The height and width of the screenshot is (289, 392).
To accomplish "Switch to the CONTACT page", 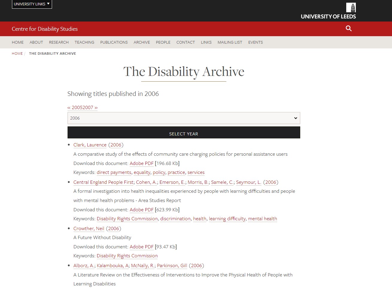I will point(185,42).
